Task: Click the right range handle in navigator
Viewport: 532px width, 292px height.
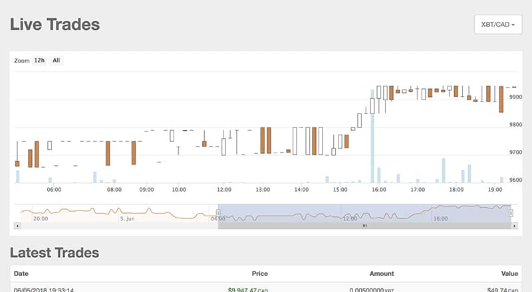Action: click(x=511, y=213)
